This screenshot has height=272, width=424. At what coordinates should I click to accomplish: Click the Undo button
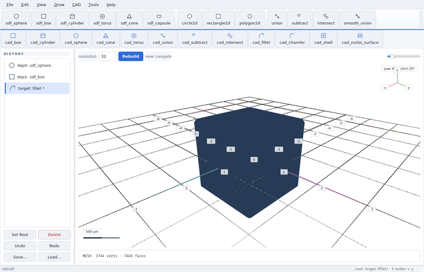(x=20, y=246)
